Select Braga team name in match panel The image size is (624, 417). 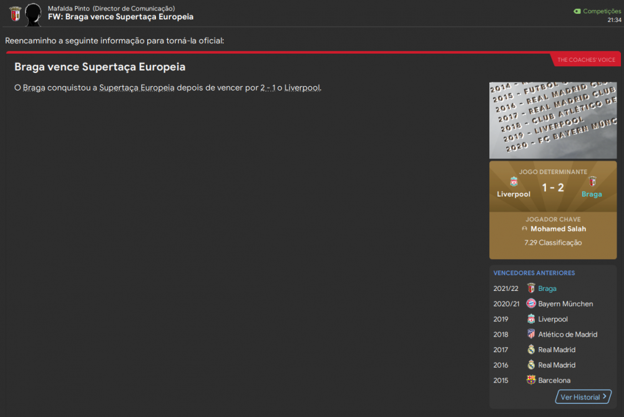(592, 194)
